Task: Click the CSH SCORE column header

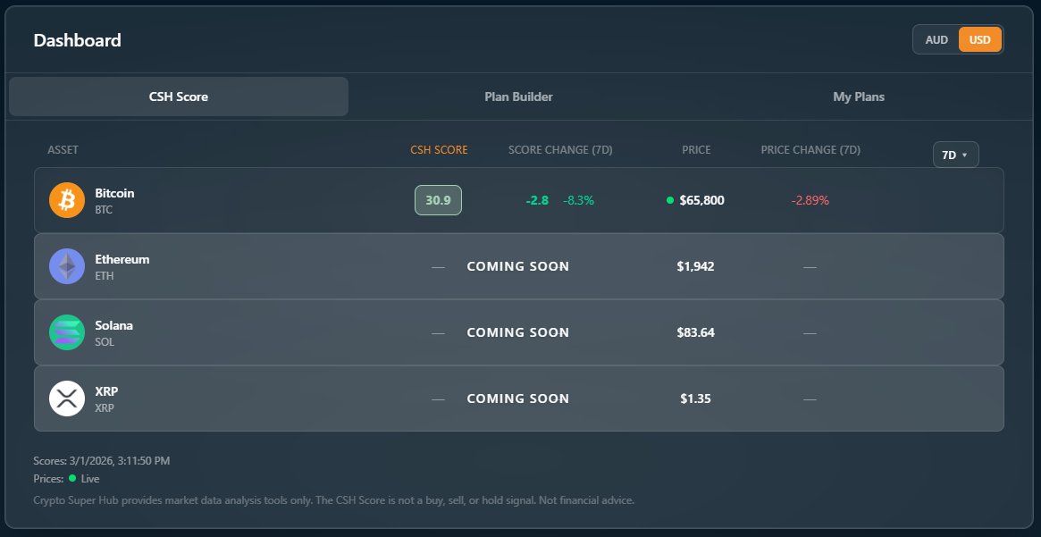Action: tap(439, 150)
